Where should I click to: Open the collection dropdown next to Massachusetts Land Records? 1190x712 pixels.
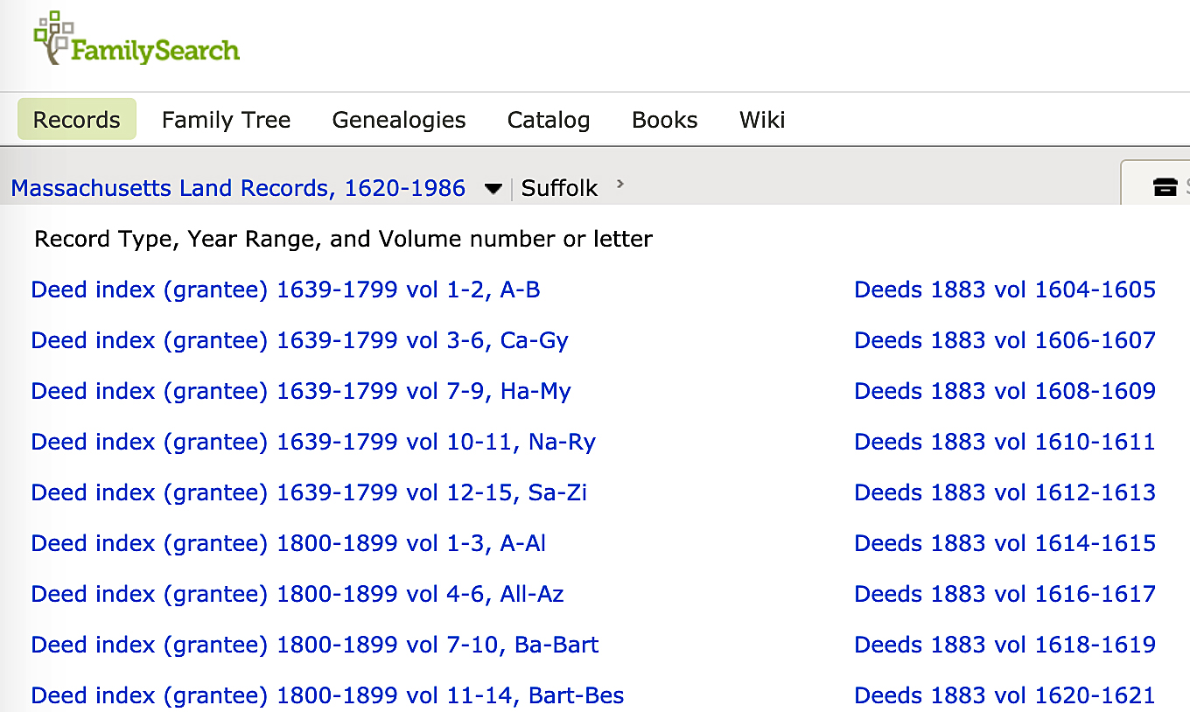tap(493, 188)
